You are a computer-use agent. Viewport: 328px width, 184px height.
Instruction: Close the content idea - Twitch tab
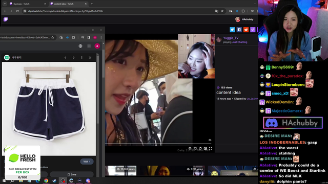(x=86, y=4)
